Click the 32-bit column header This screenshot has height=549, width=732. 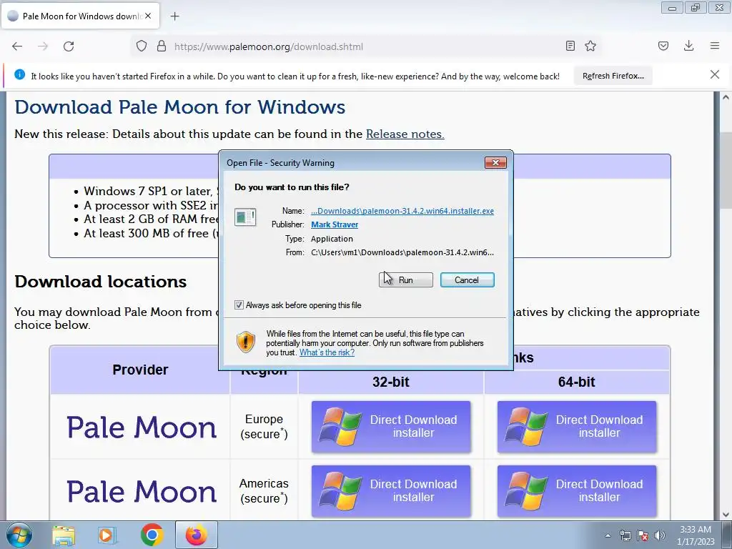[391, 382]
